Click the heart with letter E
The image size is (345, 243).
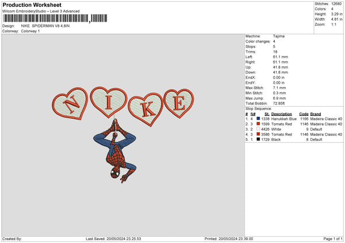click(179, 103)
